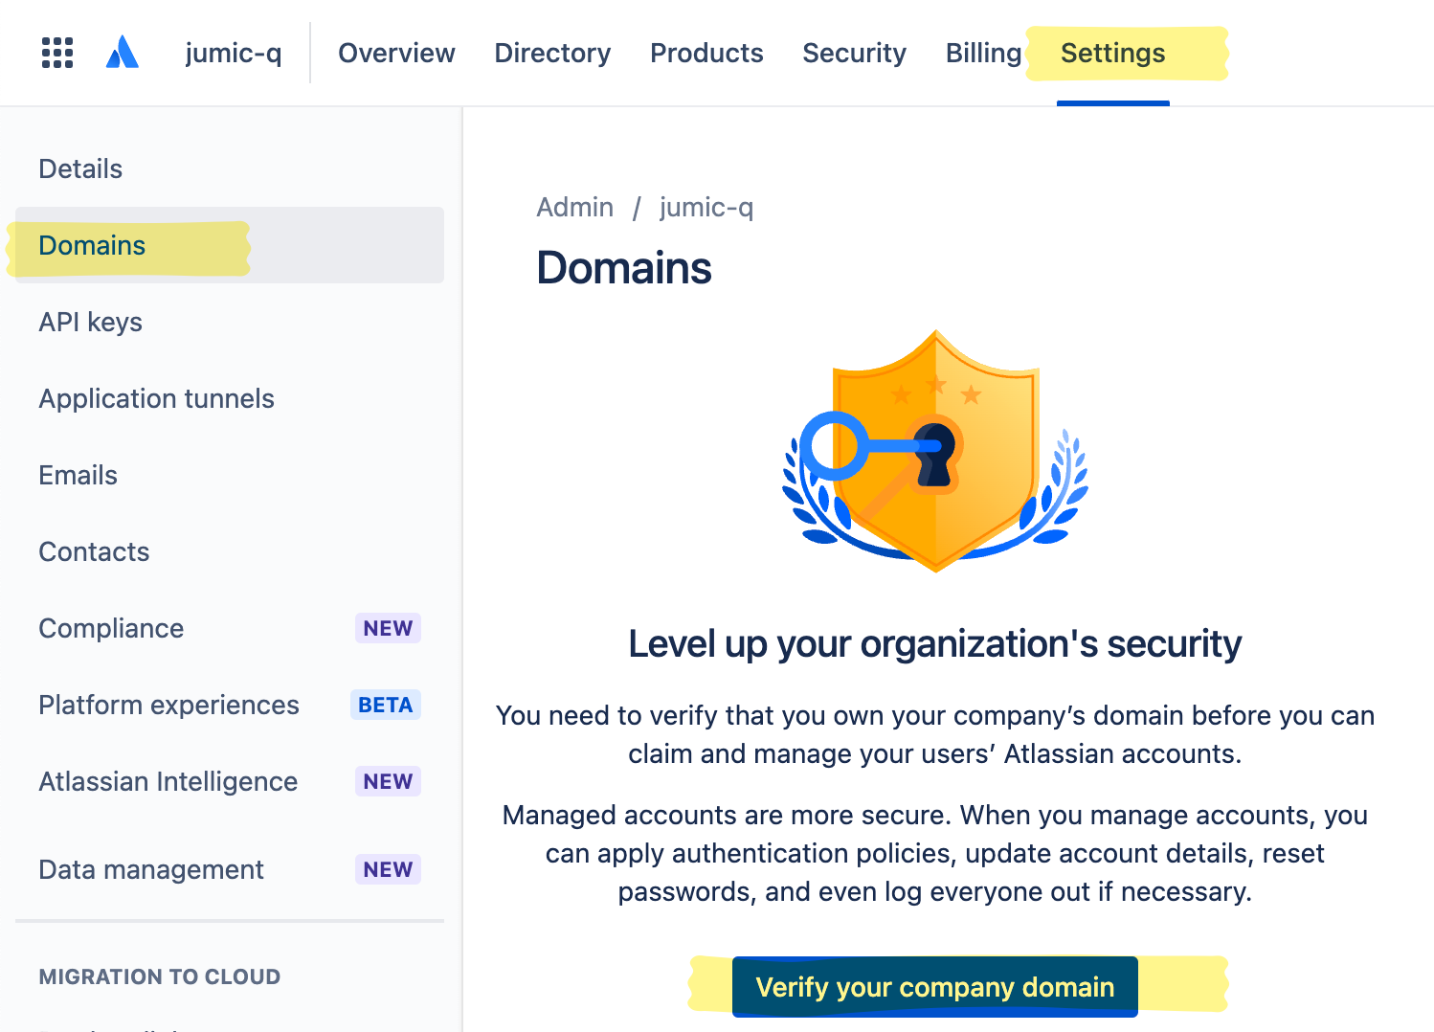Open the Admin breadcrumb link
The width and height of the screenshot is (1434, 1032).
click(x=574, y=207)
